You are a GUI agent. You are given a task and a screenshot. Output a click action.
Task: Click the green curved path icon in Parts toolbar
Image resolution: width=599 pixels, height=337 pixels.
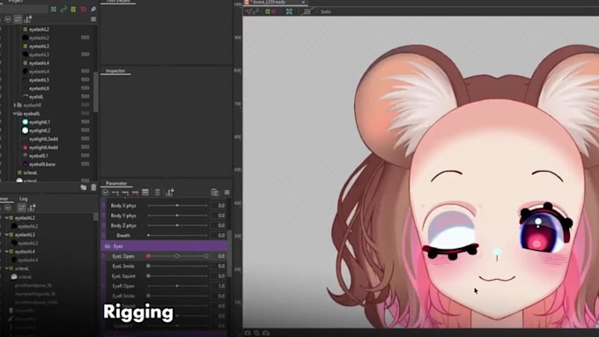tap(63, 9)
